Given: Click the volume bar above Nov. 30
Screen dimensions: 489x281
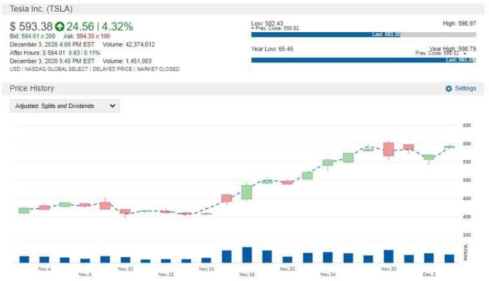Looking at the screenshot, I should click(389, 257).
